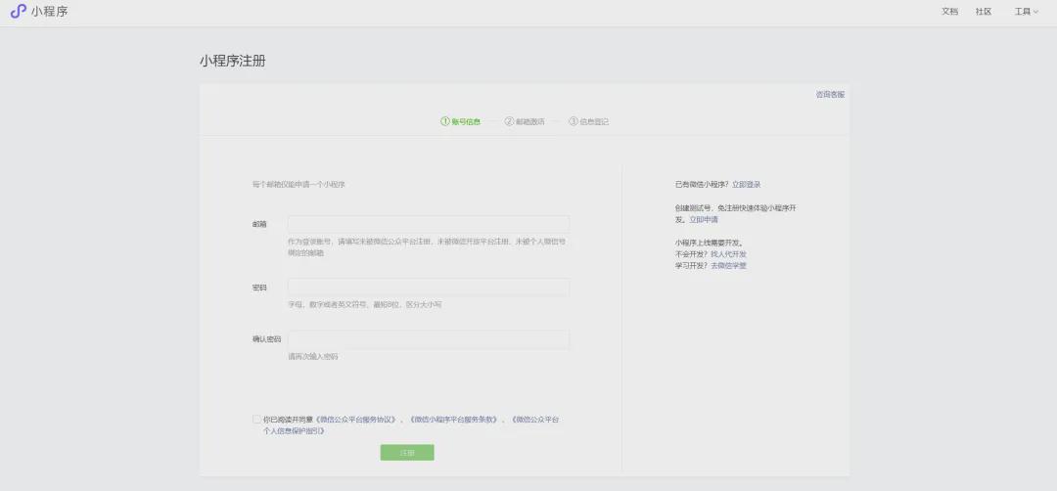Open the 社区 menu item
This screenshot has width=1057, height=491.
(984, 12)
